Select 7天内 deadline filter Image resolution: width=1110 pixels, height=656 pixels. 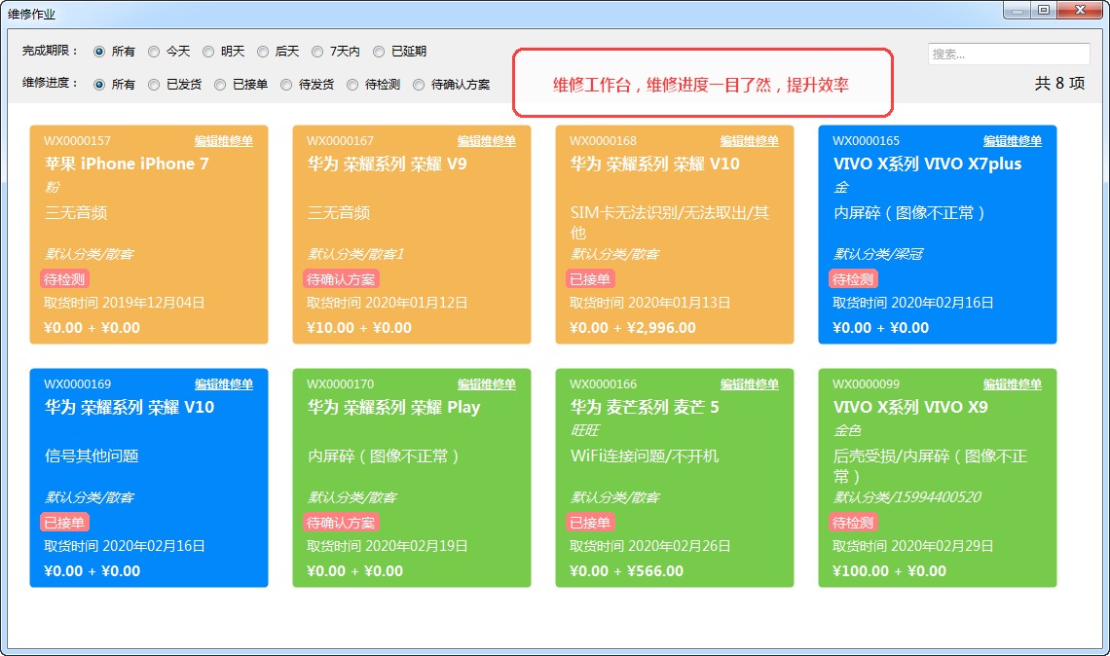click(317, 52)
